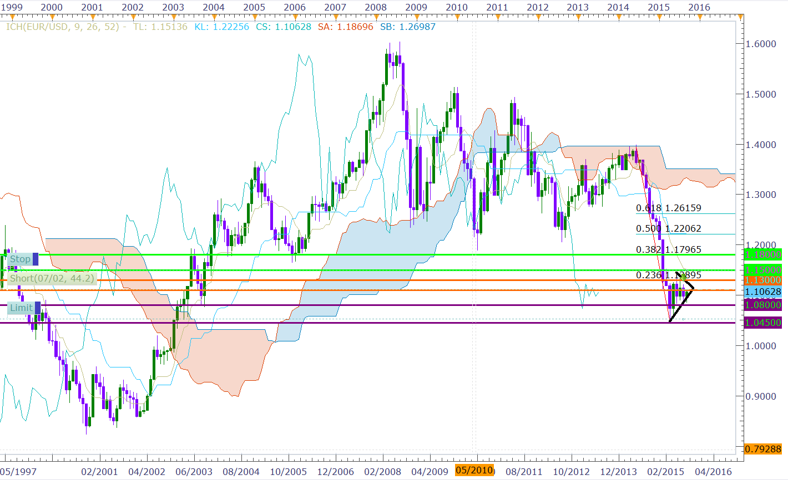Click the orange marker under year 2016
Screen dimensions: 788x480
[700, 18]
